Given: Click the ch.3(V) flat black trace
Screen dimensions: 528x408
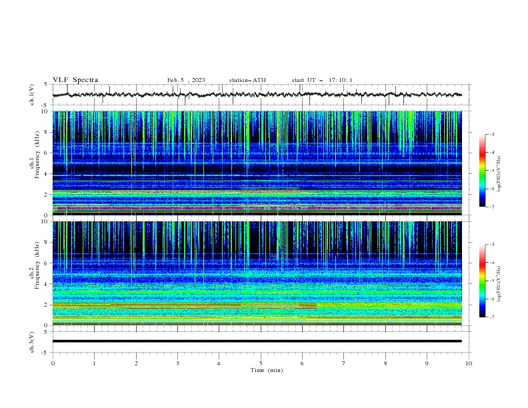Looking at the screenshot, I should click(257, 341).
